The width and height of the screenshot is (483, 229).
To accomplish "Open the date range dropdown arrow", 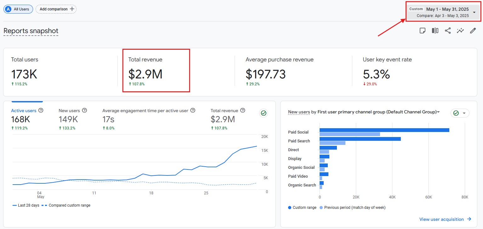I will [x=474, y=12].
